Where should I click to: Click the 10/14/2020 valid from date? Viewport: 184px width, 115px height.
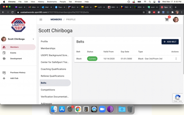click(x=109, y=59)
